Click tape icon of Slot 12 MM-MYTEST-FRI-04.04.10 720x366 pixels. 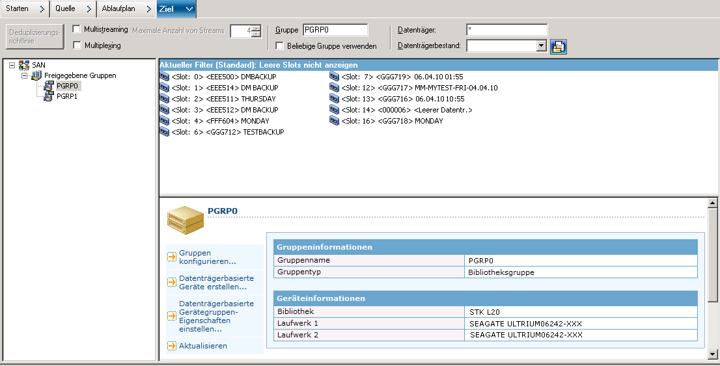point(335,88)
